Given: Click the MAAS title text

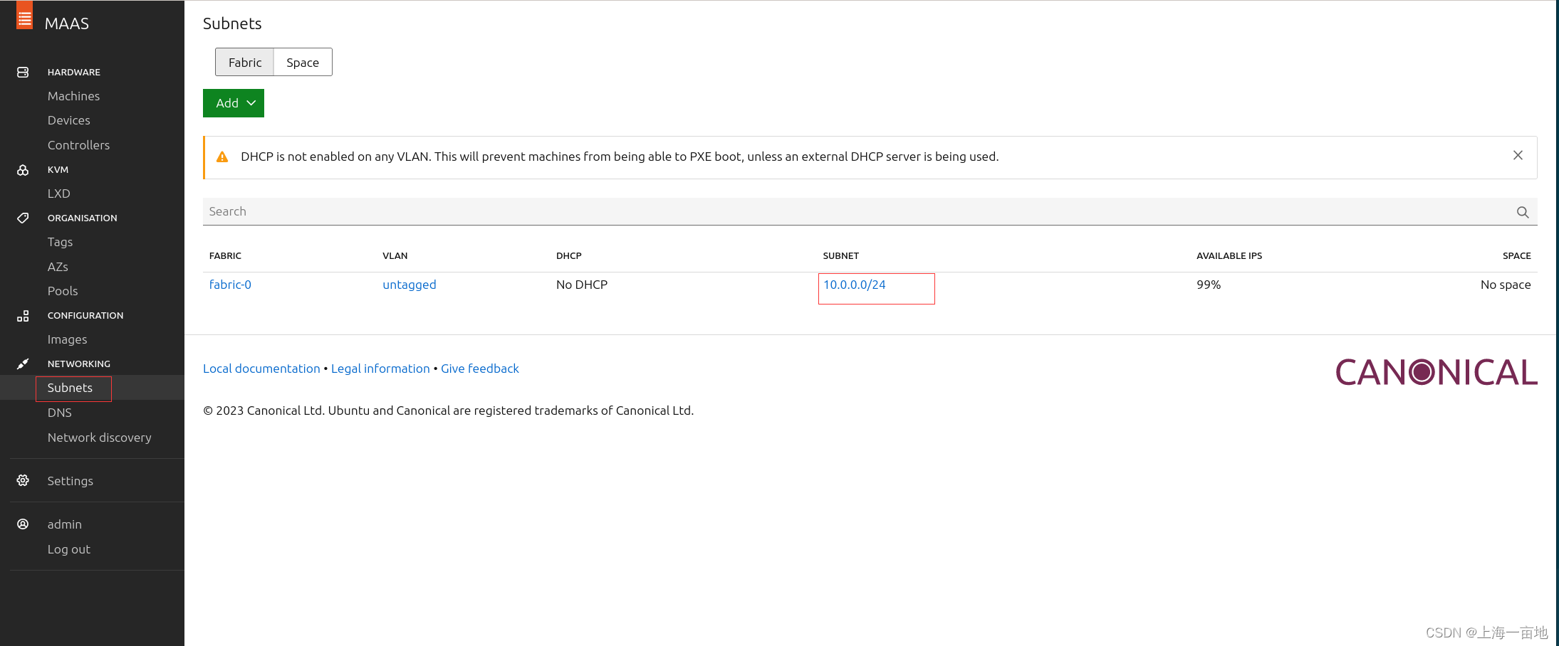Looking at the screenshot, I should tap(66, 23).
